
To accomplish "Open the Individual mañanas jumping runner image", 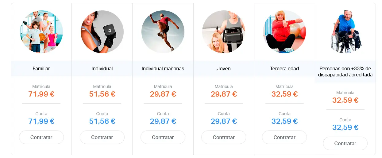I will [x=163, y=32].
